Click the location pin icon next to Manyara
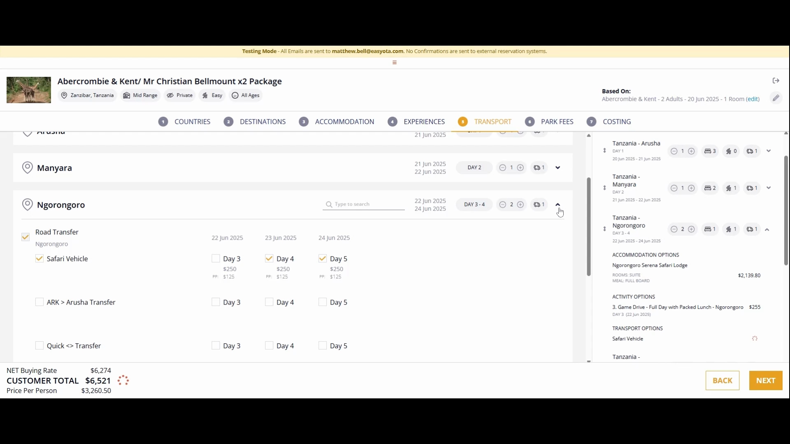 (27, 168)
